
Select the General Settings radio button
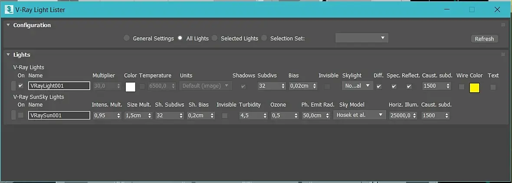tap(127, 38)
